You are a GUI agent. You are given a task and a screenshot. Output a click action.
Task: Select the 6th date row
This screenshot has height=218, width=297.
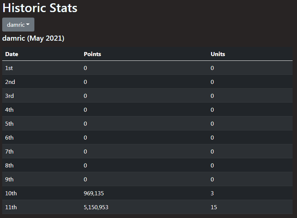[x=147, y=137]
